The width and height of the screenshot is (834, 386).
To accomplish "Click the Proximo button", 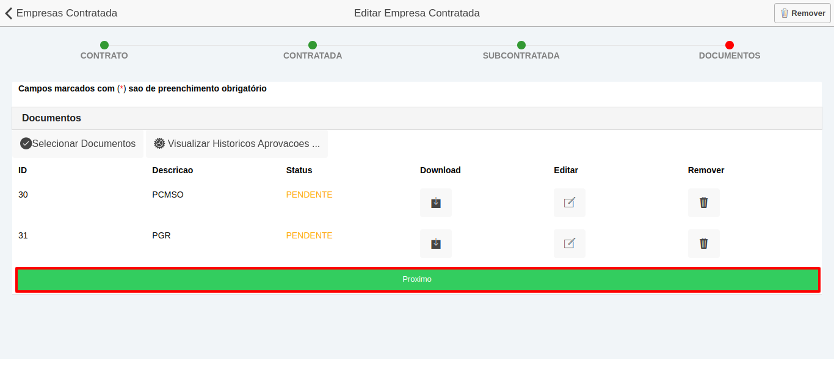I will tap(417, 279).
